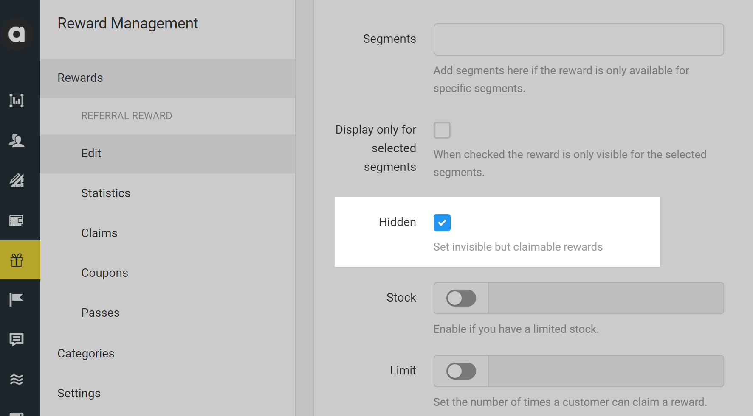Click the Antavo logo icon
Screen dimensions: 753x416
point(17,34)
